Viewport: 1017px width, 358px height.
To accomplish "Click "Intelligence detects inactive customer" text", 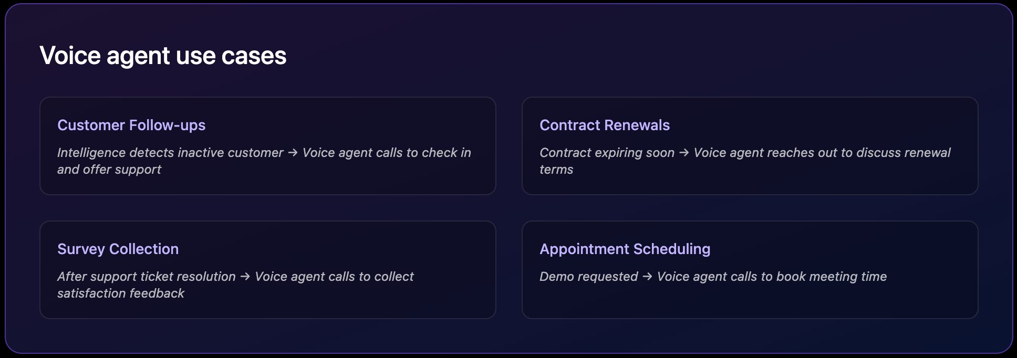I will coord(170,153).
